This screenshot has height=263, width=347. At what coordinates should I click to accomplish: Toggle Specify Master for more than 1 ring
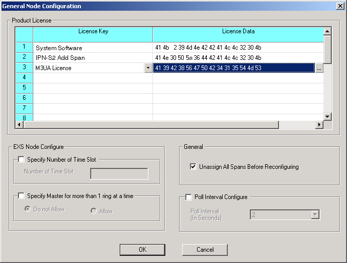tap(21, 195)
